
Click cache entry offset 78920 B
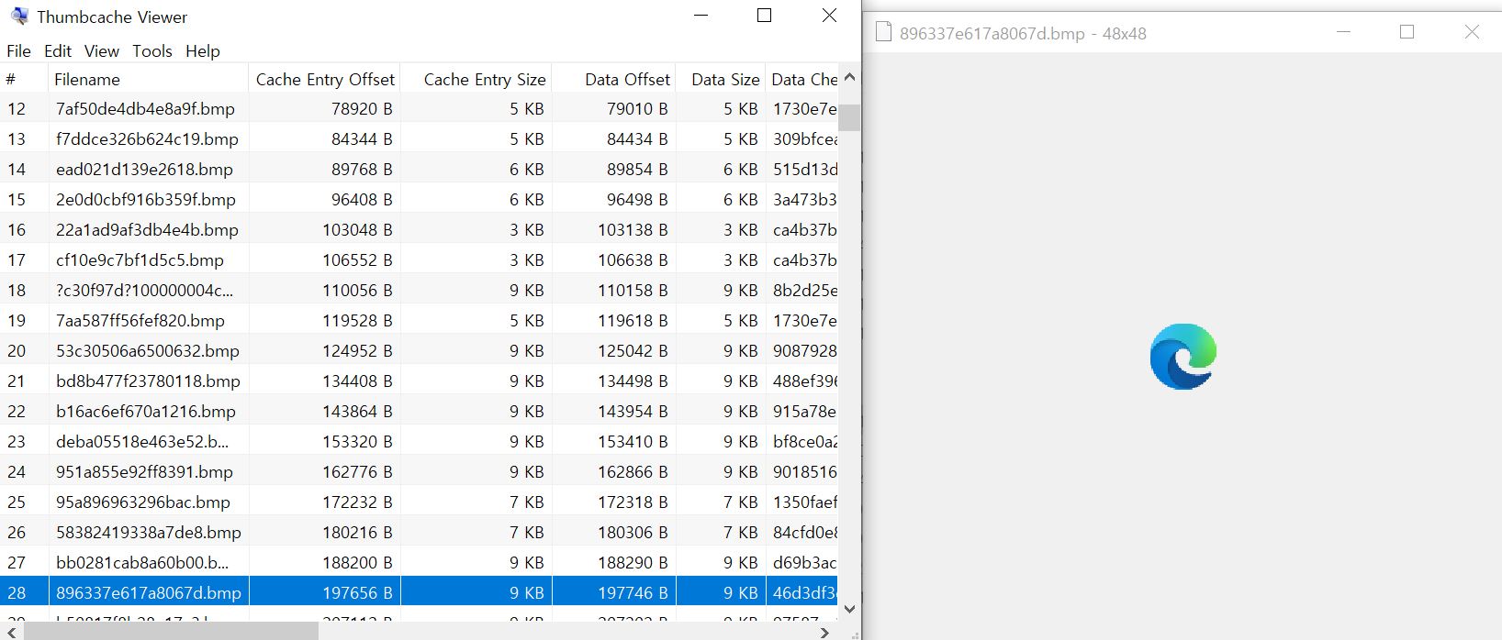362,108
